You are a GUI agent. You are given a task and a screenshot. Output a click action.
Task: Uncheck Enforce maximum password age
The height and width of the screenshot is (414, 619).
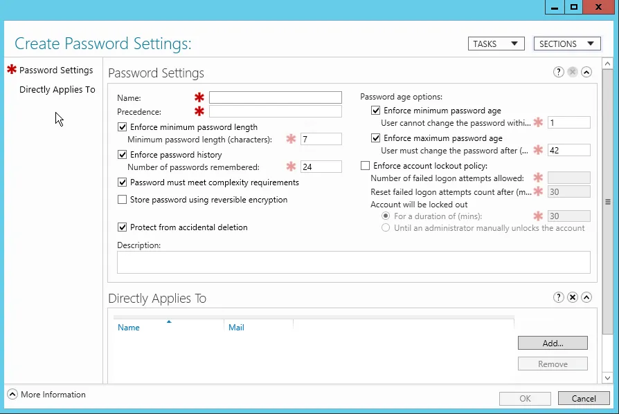pos(375,138)
